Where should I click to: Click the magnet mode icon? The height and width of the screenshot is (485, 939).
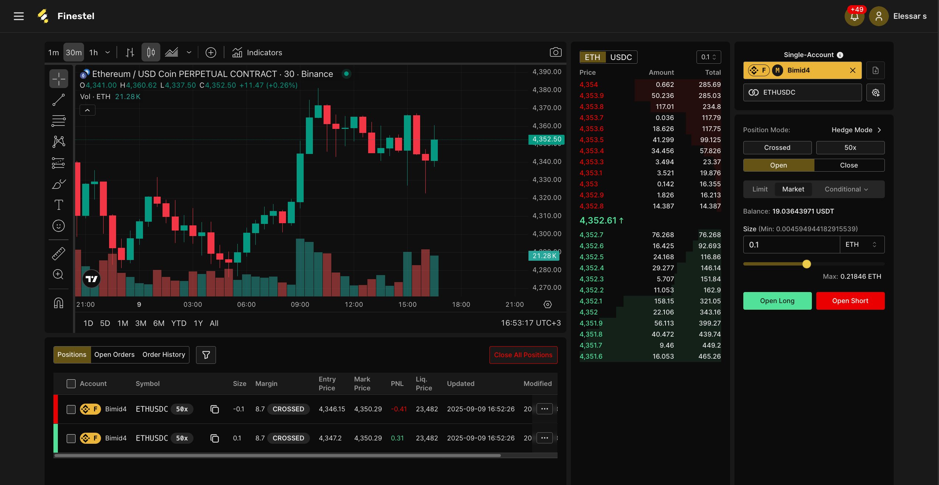tap(59, 303)
